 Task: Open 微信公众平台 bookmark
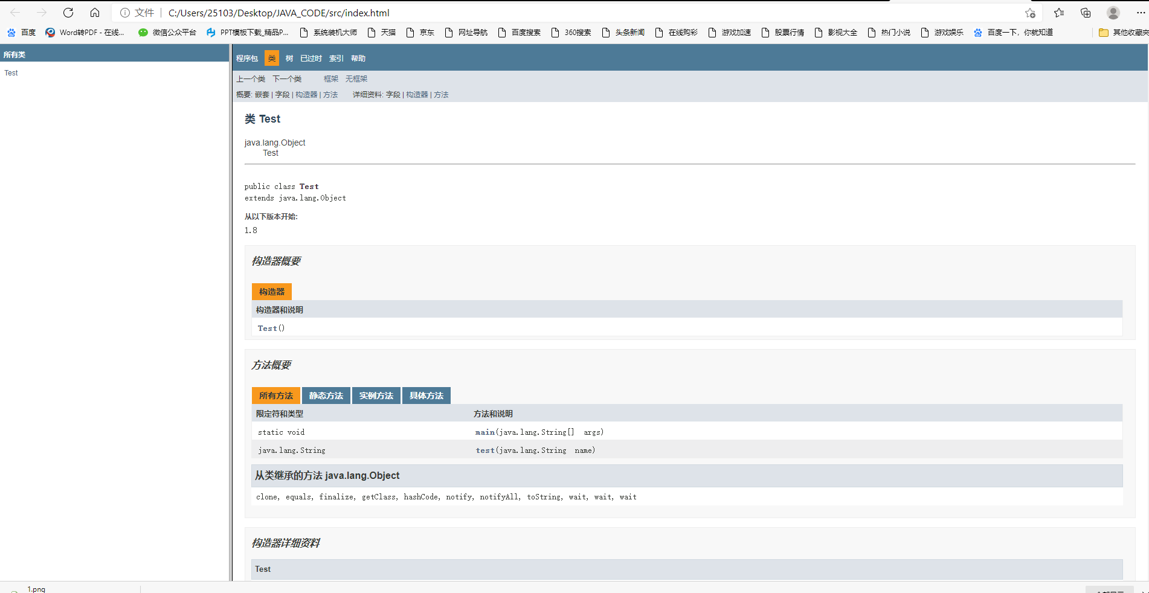[x=167, y=33]
